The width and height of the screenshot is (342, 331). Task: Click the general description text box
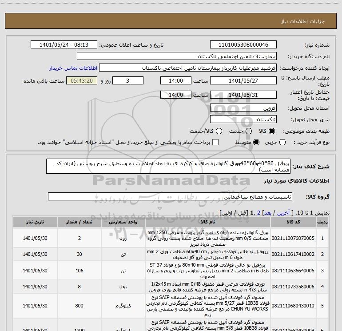[x=168, y=166]
